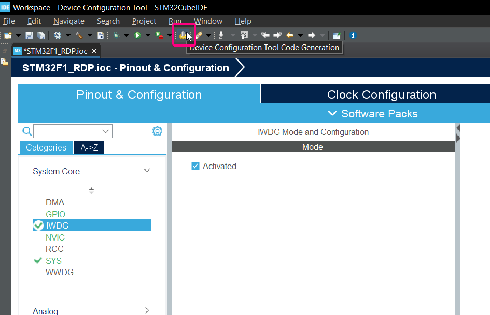Viewport: 490px width, 315px height.
Task: Go forward with the right arrow icon
Action: click(x=312, y=35)
